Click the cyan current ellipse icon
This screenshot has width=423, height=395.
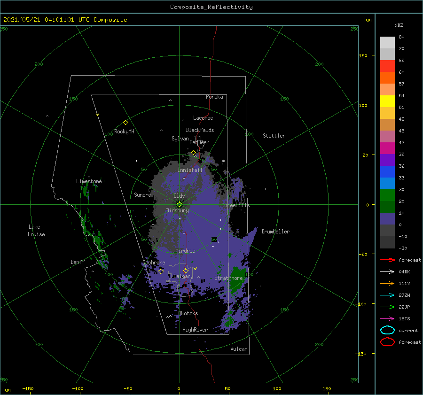[387, 330]
